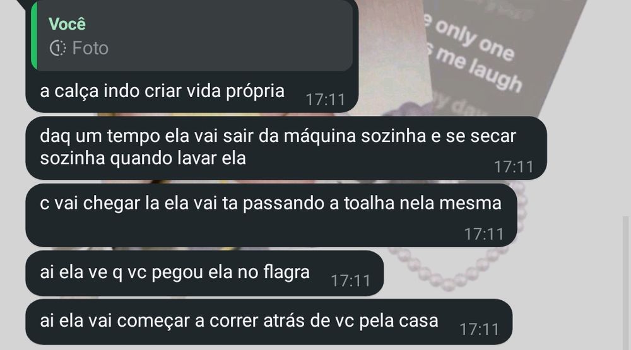
Task: Click 17:11 timestamp on 'máquina sozinha' message
Action: pos(514,167)
